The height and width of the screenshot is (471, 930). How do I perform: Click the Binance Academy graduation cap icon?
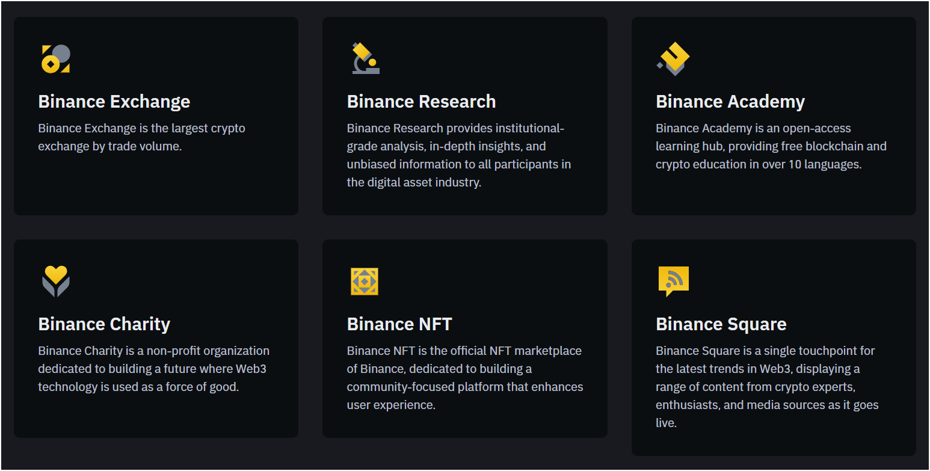tap(673, 59)
